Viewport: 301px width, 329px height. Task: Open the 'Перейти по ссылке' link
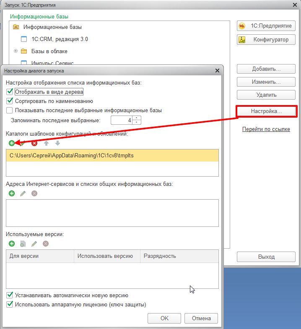[266, 129]
